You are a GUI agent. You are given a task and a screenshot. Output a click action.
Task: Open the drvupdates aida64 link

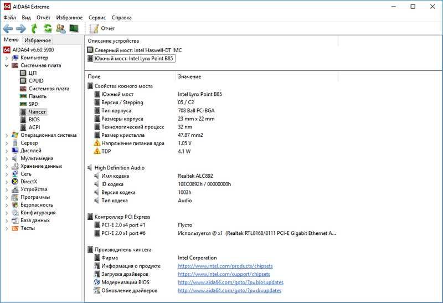click(229, 291)
